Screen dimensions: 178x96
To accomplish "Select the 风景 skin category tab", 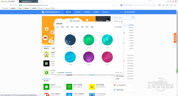I will pos(67,27).
